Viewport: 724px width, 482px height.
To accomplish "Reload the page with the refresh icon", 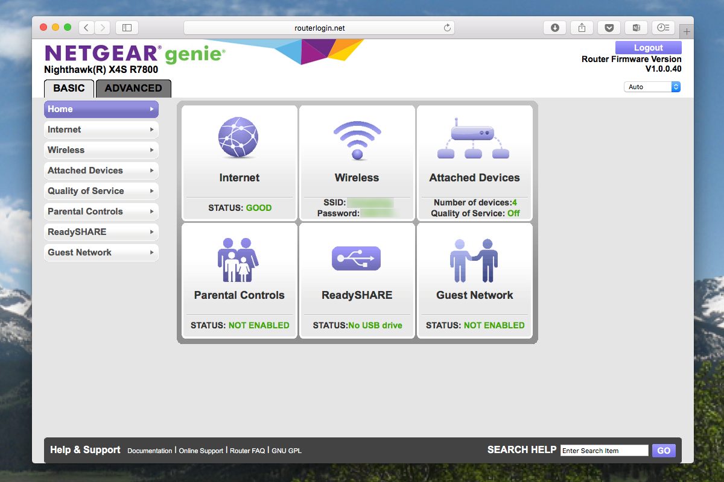I will [x=447, y=28].
